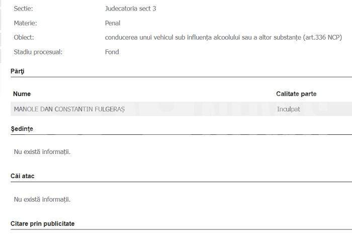Select the Penal matter value
Viewport: 352px width, 240px height.
point(113,23)
